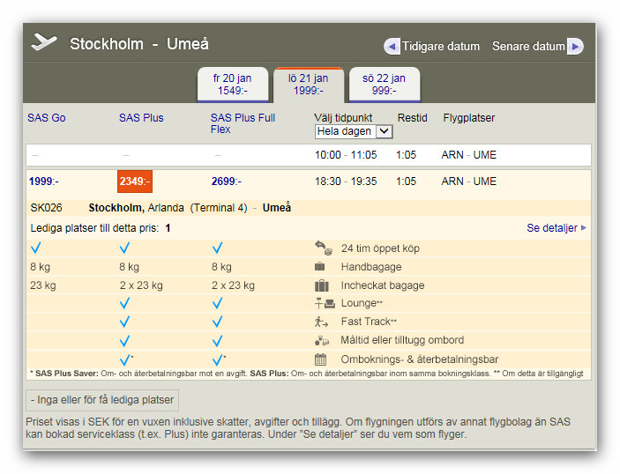Viewport: 620px width, 474px height.
Task: Switch to the fr 20 jan tab
Action: point(233,85)
